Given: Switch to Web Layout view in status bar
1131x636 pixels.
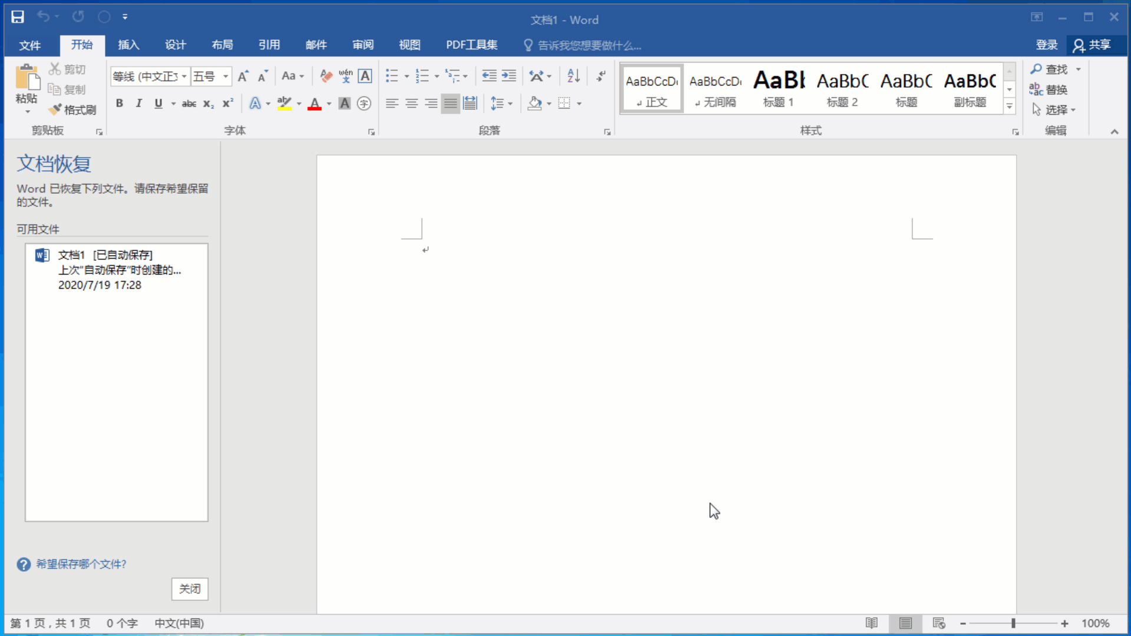Looking at the screenshot, I should click(939, 623).
